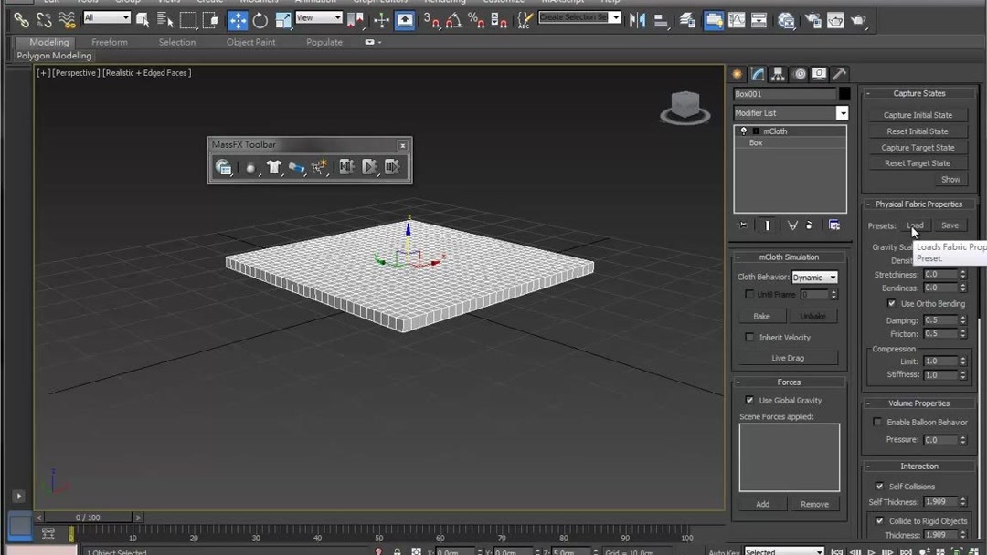Screen dimensions: 987x555
Task: Reset the MassFX simulation
Action: point(345,166)
